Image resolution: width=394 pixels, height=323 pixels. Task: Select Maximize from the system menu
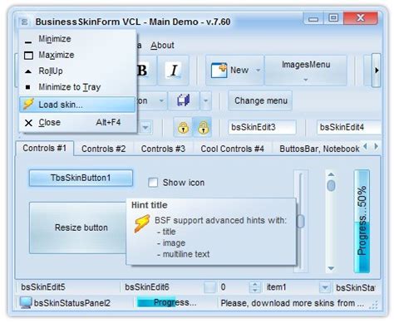[77, 55]
